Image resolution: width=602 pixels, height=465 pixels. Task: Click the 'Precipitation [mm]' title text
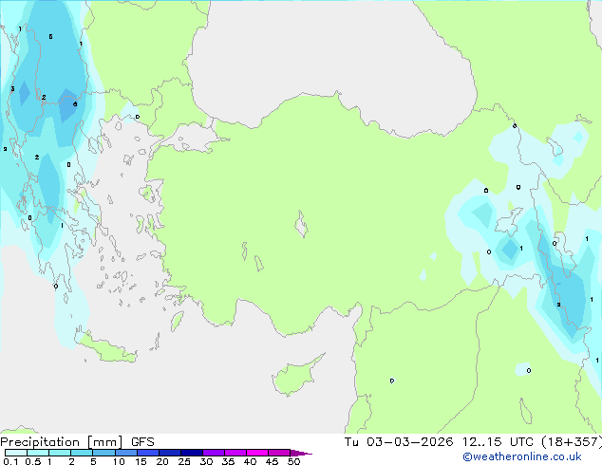[x=62, y=442]
